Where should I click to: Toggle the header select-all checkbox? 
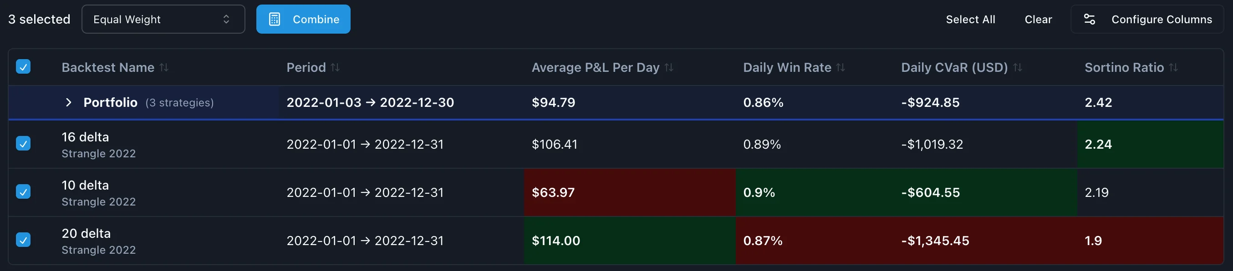[23, 66]
